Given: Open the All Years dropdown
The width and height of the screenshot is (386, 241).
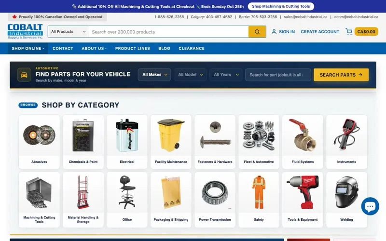Looking at the screenshot, I should point(226,75).
